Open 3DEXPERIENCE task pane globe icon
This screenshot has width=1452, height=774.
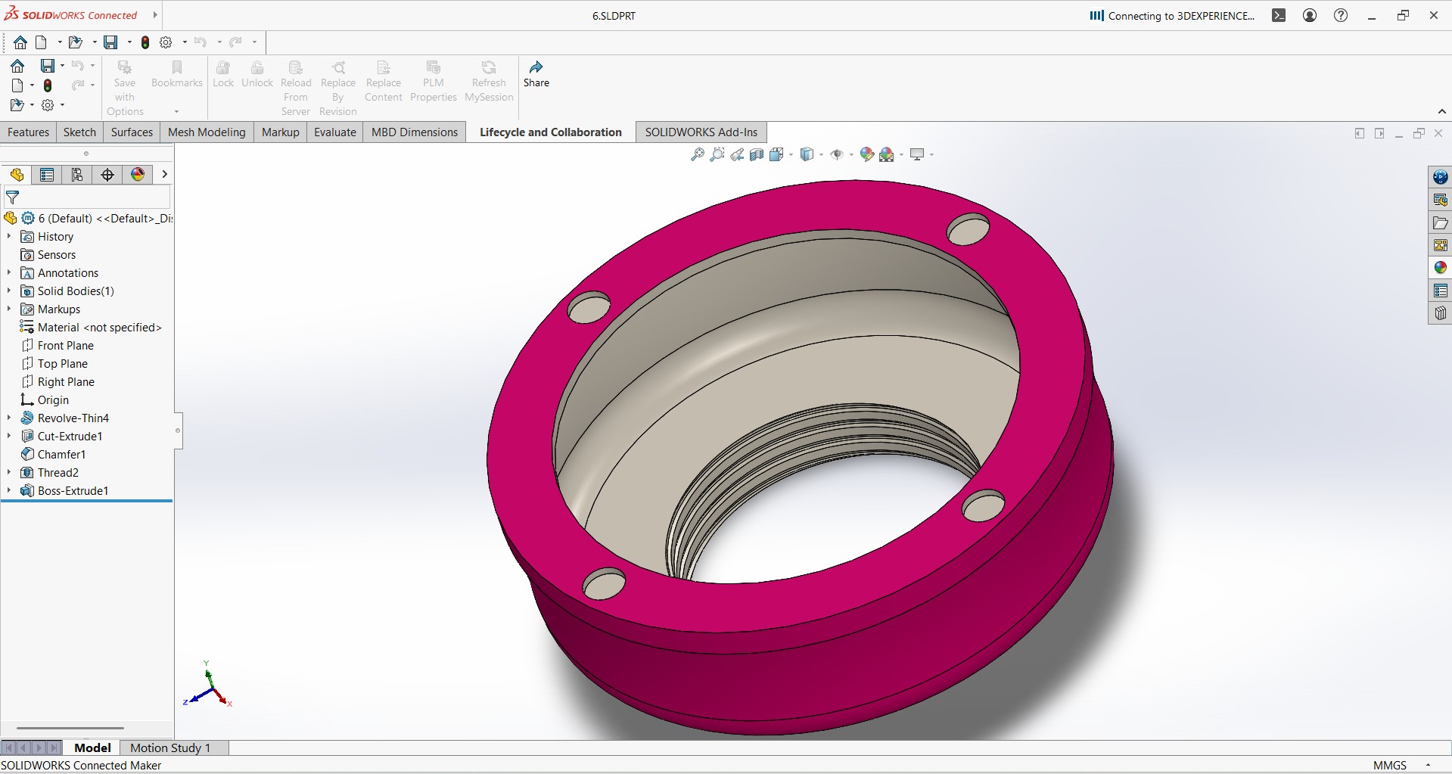(x=1440, y=177)
